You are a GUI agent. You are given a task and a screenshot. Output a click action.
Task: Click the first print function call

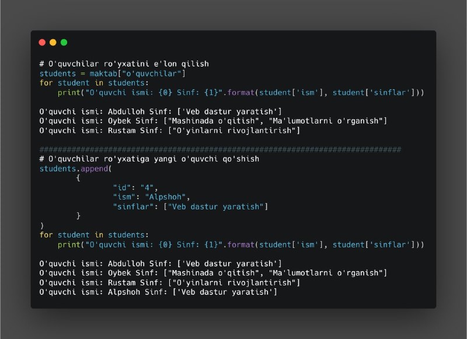(x=69, y=93)
